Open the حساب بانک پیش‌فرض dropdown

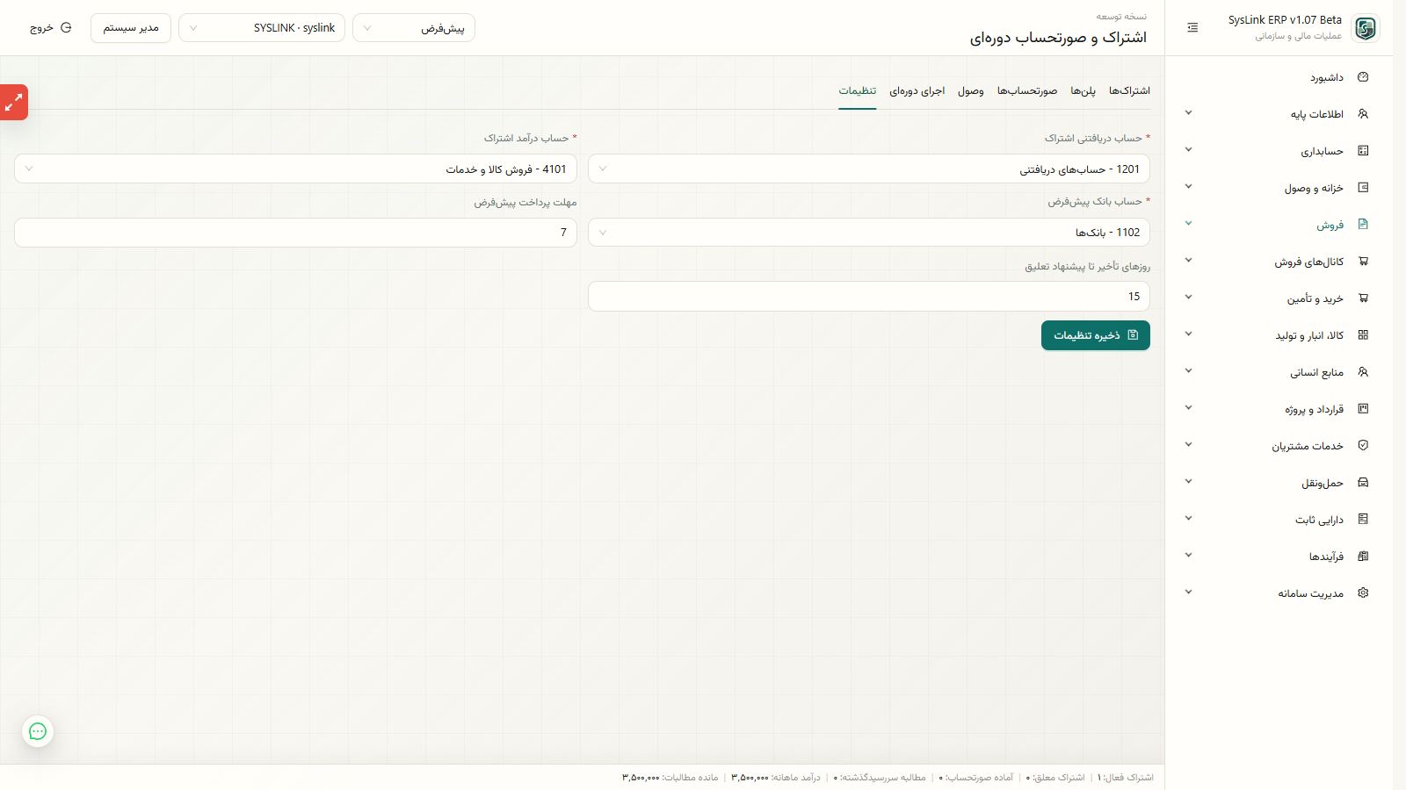[x=868, y=233]
